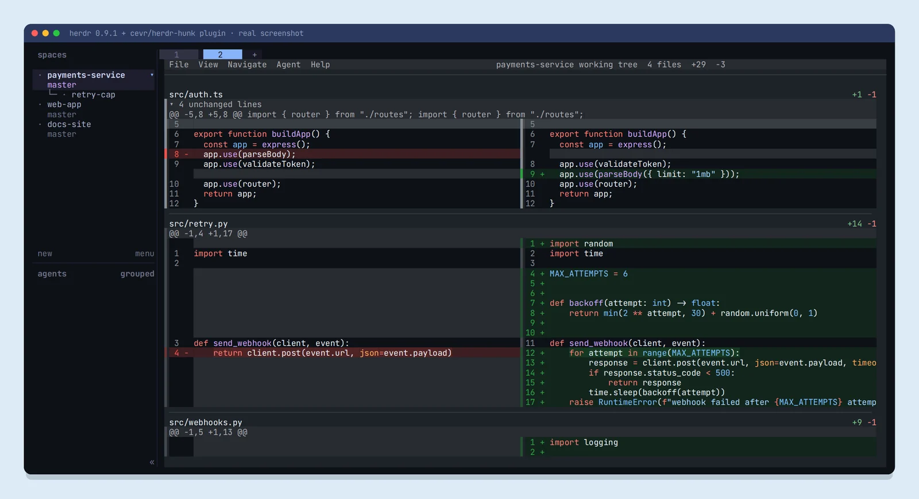919x499 pixels.
Task: Collapse the sidebar with the double-chevron icon
Action: point(152,462)
